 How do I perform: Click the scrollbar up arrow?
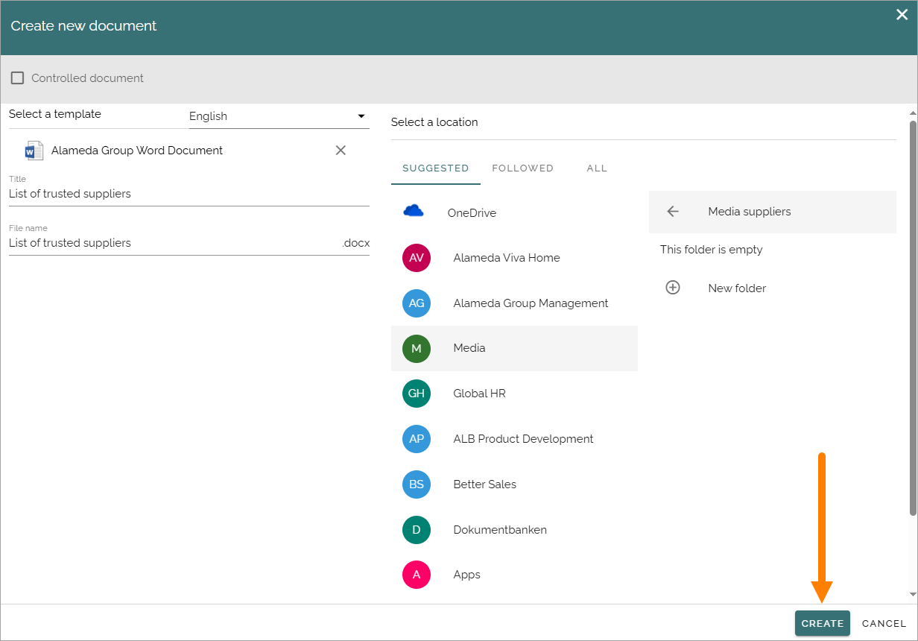pos(913,113)
